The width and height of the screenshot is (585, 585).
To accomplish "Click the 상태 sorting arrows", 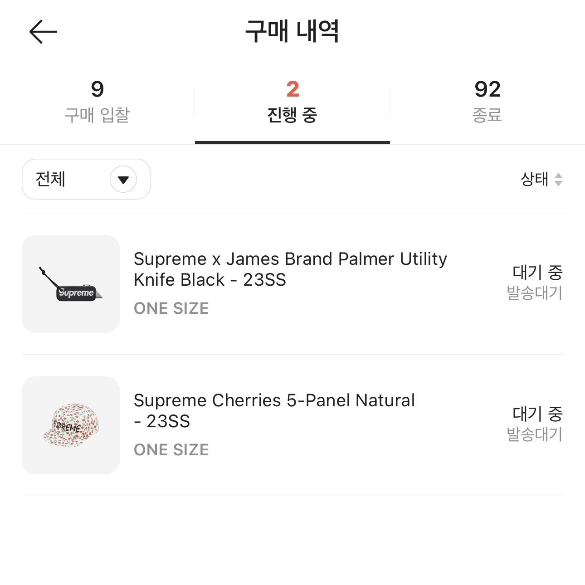I will pyautogui.click(x=558, y=180).
